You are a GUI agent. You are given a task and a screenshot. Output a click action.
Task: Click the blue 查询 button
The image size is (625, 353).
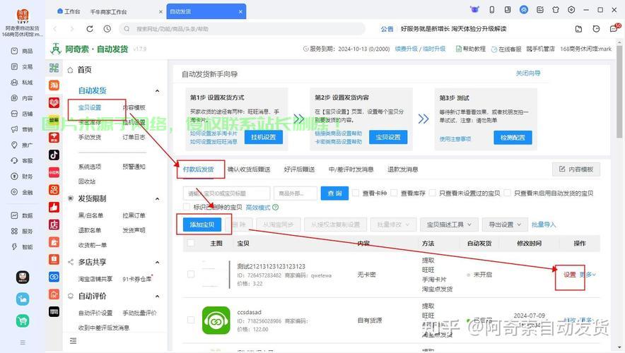pyautogui.click(x=335, y=193)
